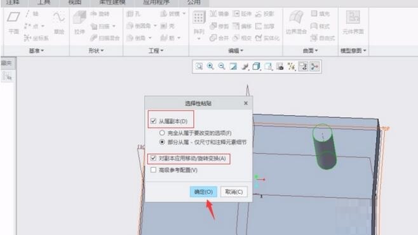The image size is (418, 235).
Task: Select the 相交 intersect tool
Action: 242,38
